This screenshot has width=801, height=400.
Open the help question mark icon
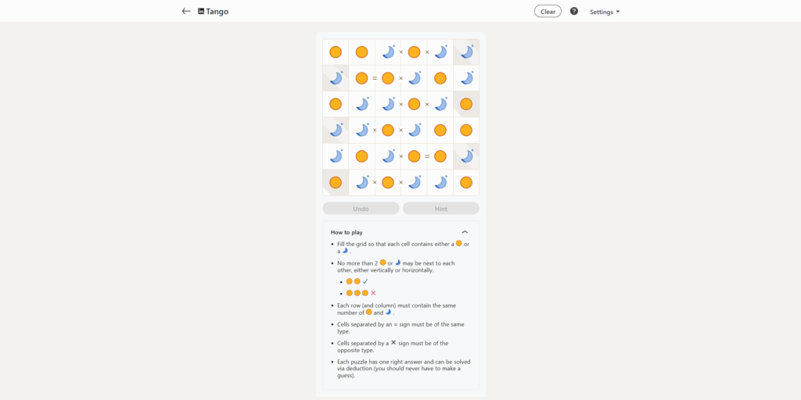point(574,12)
